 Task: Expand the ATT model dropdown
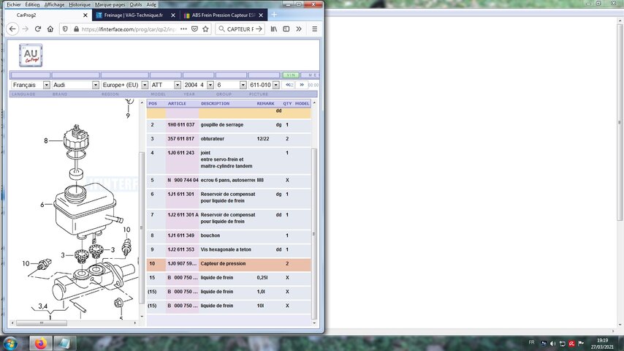click(177, 85)
